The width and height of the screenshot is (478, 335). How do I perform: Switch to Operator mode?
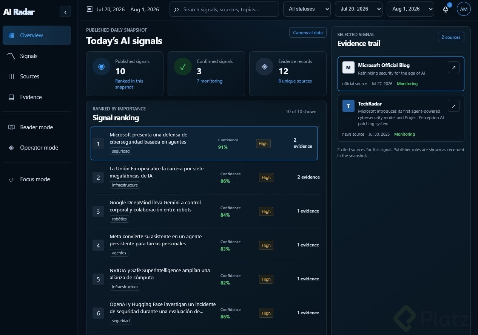[x=37, y=148]
